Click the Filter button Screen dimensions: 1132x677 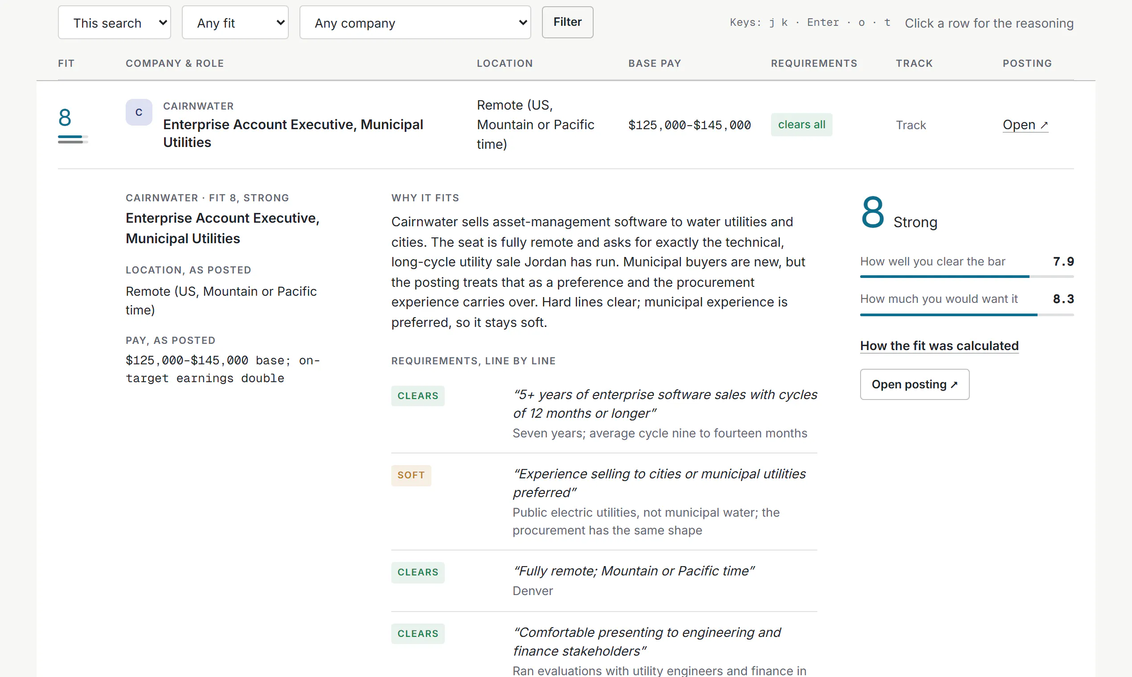coord(567,22)
